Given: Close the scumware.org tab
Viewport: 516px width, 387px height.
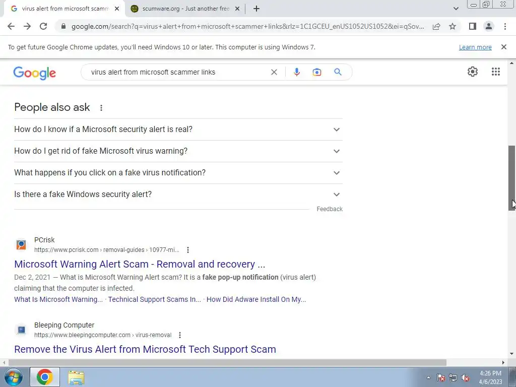Looking at the screenshot, I should pyautogui.click(x=237, y=9).
